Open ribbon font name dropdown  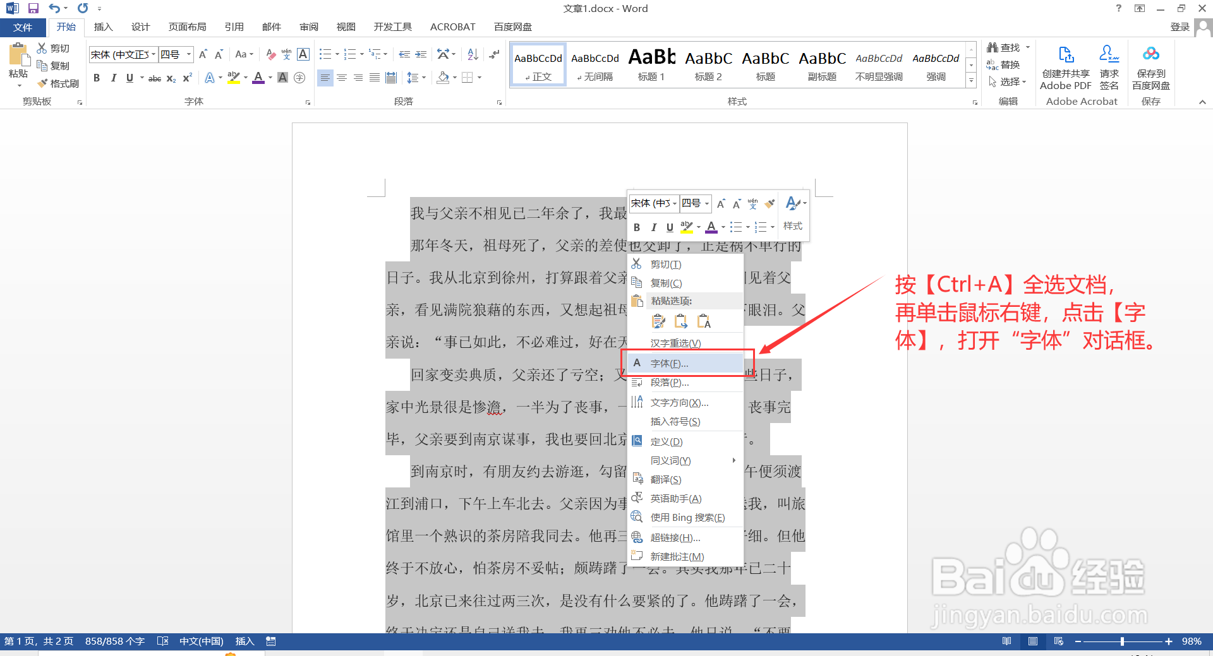click(x=154, y=54)
